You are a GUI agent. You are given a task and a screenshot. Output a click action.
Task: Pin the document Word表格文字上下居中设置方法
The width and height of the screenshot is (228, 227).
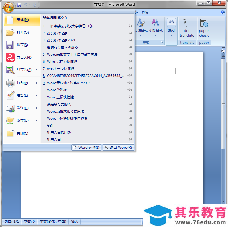[130, 54]
